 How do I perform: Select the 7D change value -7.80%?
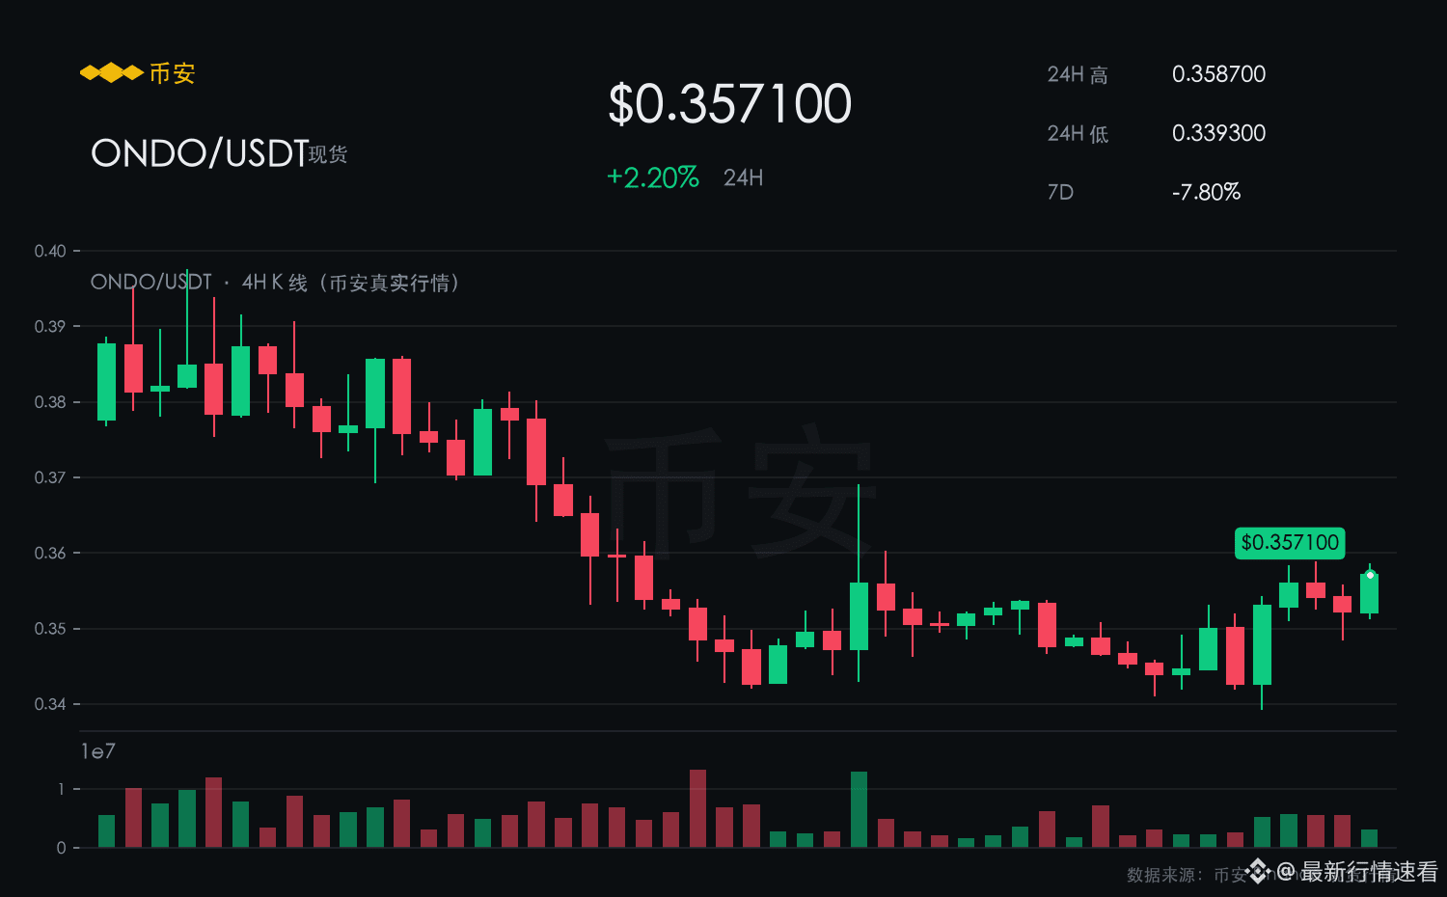tap(1206, 192)
